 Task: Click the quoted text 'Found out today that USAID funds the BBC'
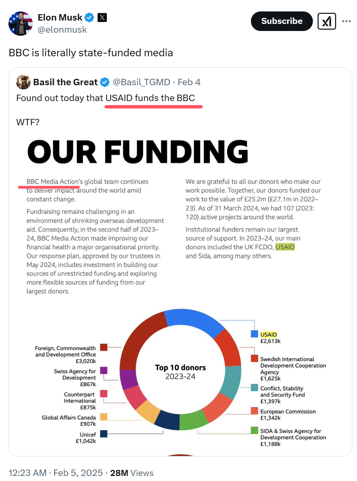coord(105,98)
